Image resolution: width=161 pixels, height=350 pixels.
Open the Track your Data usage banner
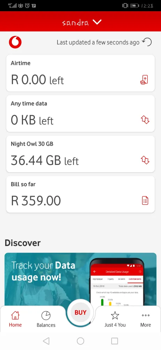[x=80, y=279]
